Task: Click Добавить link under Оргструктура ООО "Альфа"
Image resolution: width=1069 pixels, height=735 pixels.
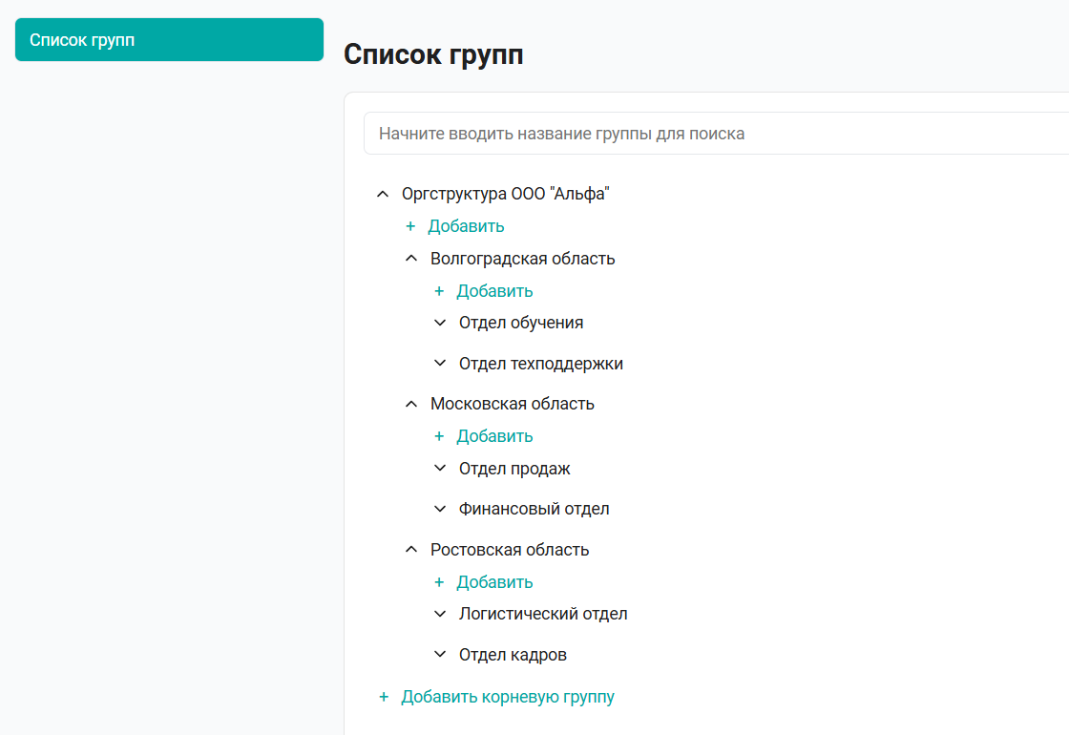Action: tap(467, 226)
